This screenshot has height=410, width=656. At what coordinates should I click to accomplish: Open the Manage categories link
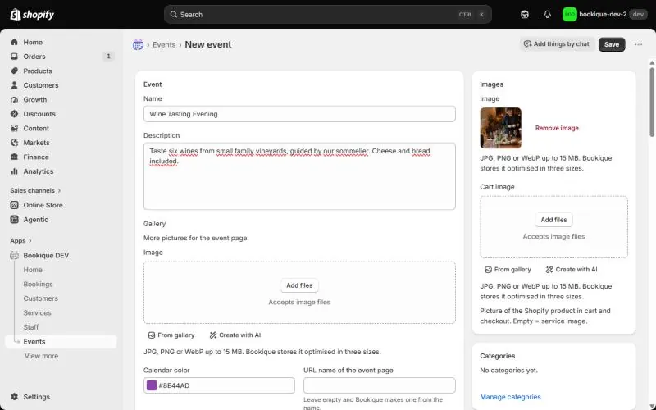tap(510, 397)
